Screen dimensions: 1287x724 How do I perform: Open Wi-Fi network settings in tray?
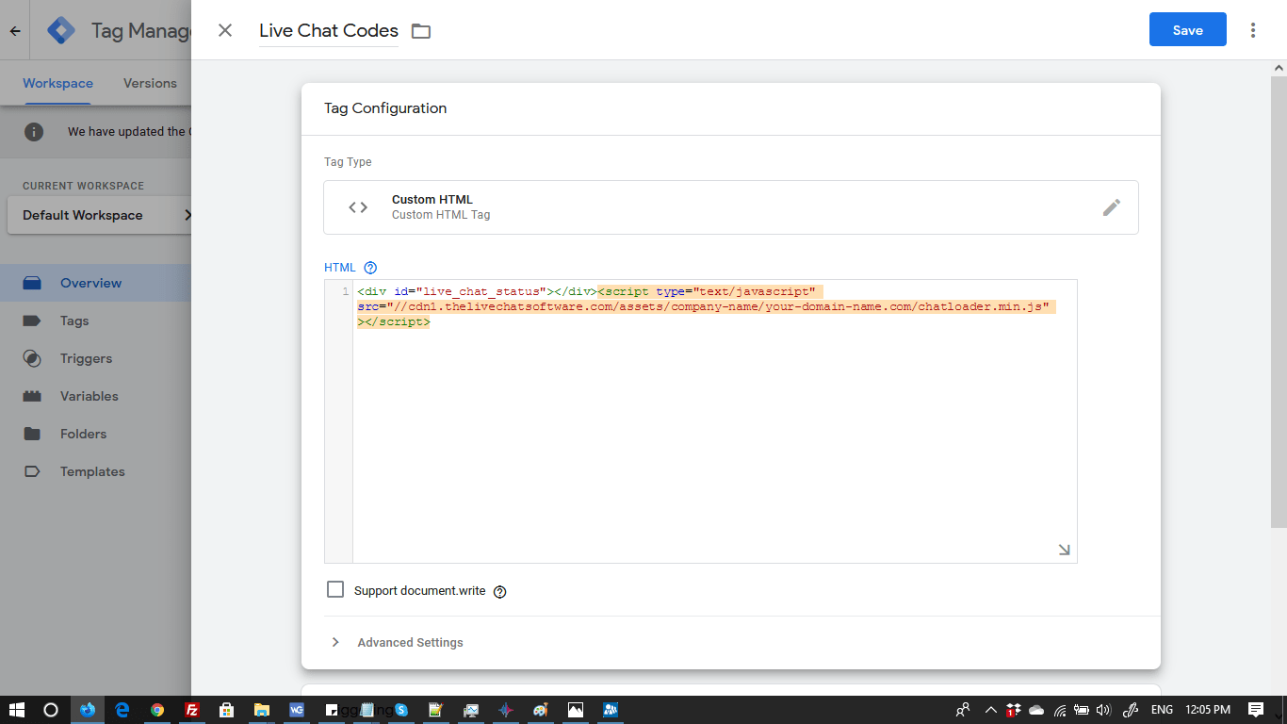pyautogui.click(x=1060, y=710)
